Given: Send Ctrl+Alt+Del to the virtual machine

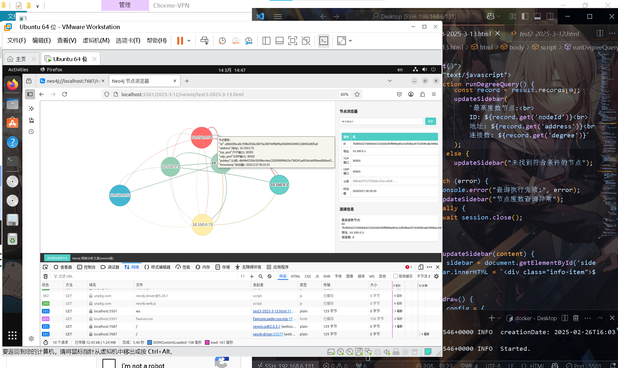Looking at the screenshot, I should click(204, 41).
